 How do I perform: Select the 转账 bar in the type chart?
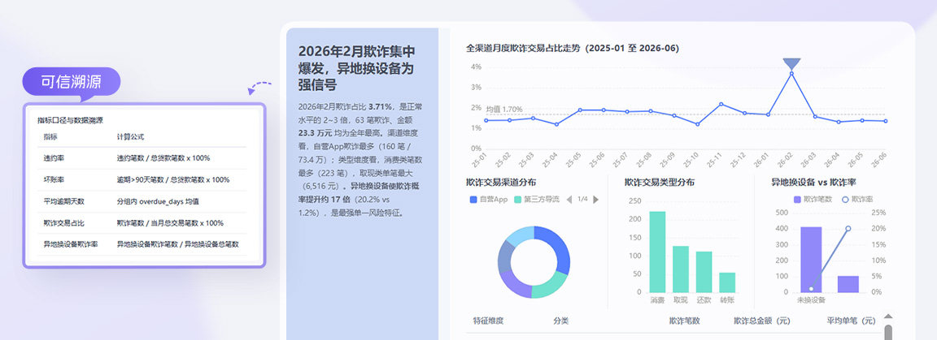pyautogui.click(x=727, y=282)
